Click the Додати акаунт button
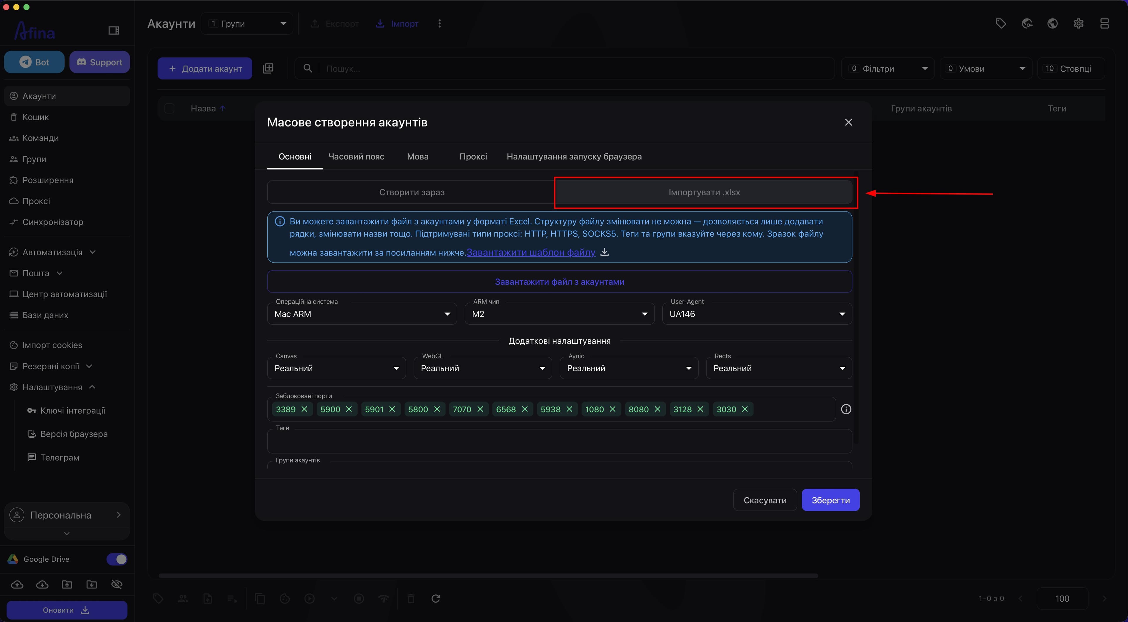 click(x=205, y=69)
